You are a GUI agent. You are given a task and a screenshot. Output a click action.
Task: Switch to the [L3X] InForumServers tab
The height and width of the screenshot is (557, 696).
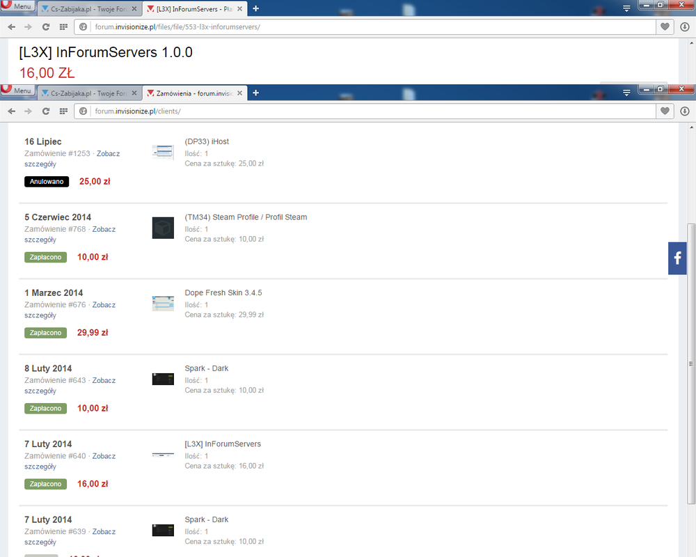tap(191, 8)
